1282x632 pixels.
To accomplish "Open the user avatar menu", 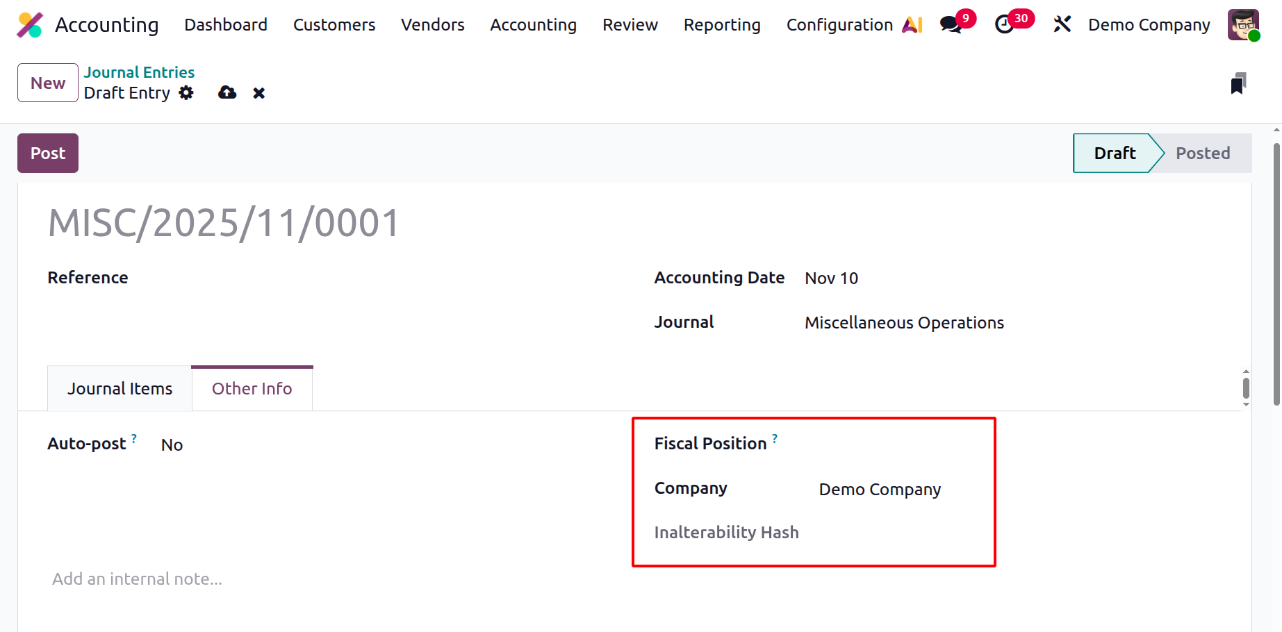I will [1243, 25].
